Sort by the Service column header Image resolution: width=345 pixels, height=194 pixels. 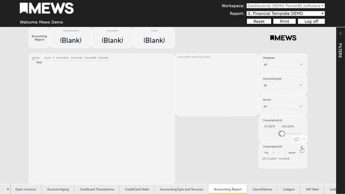tap(36, 58)
